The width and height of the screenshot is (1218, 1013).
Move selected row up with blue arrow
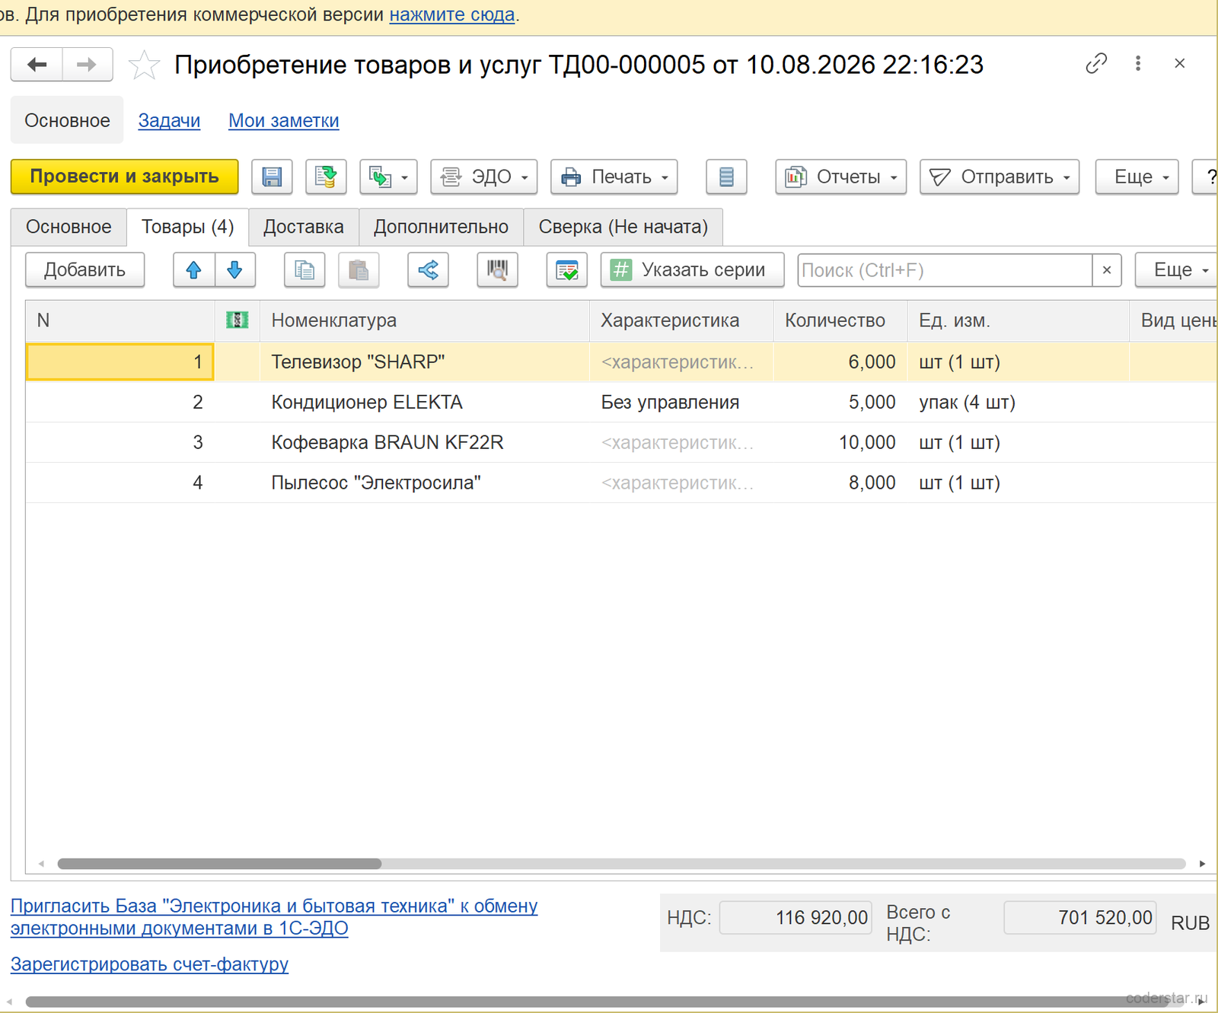click(x=193, y=270)
